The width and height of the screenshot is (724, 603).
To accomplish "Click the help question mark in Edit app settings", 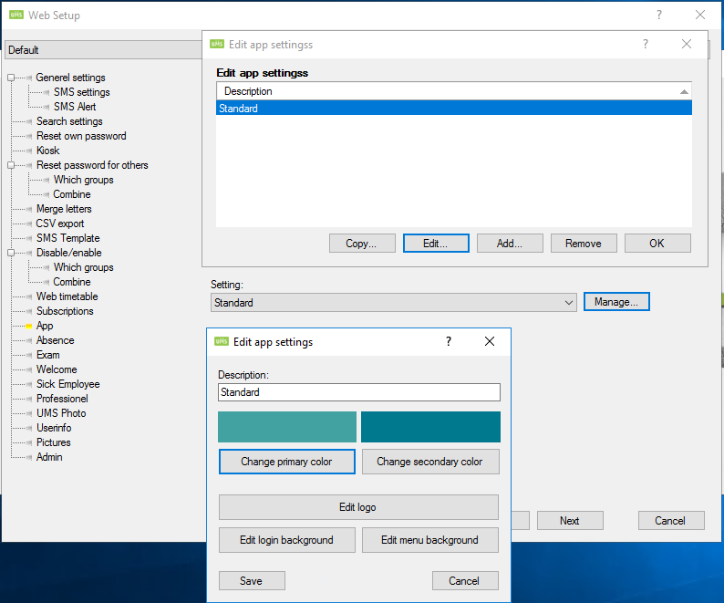I will click(448, 341).
